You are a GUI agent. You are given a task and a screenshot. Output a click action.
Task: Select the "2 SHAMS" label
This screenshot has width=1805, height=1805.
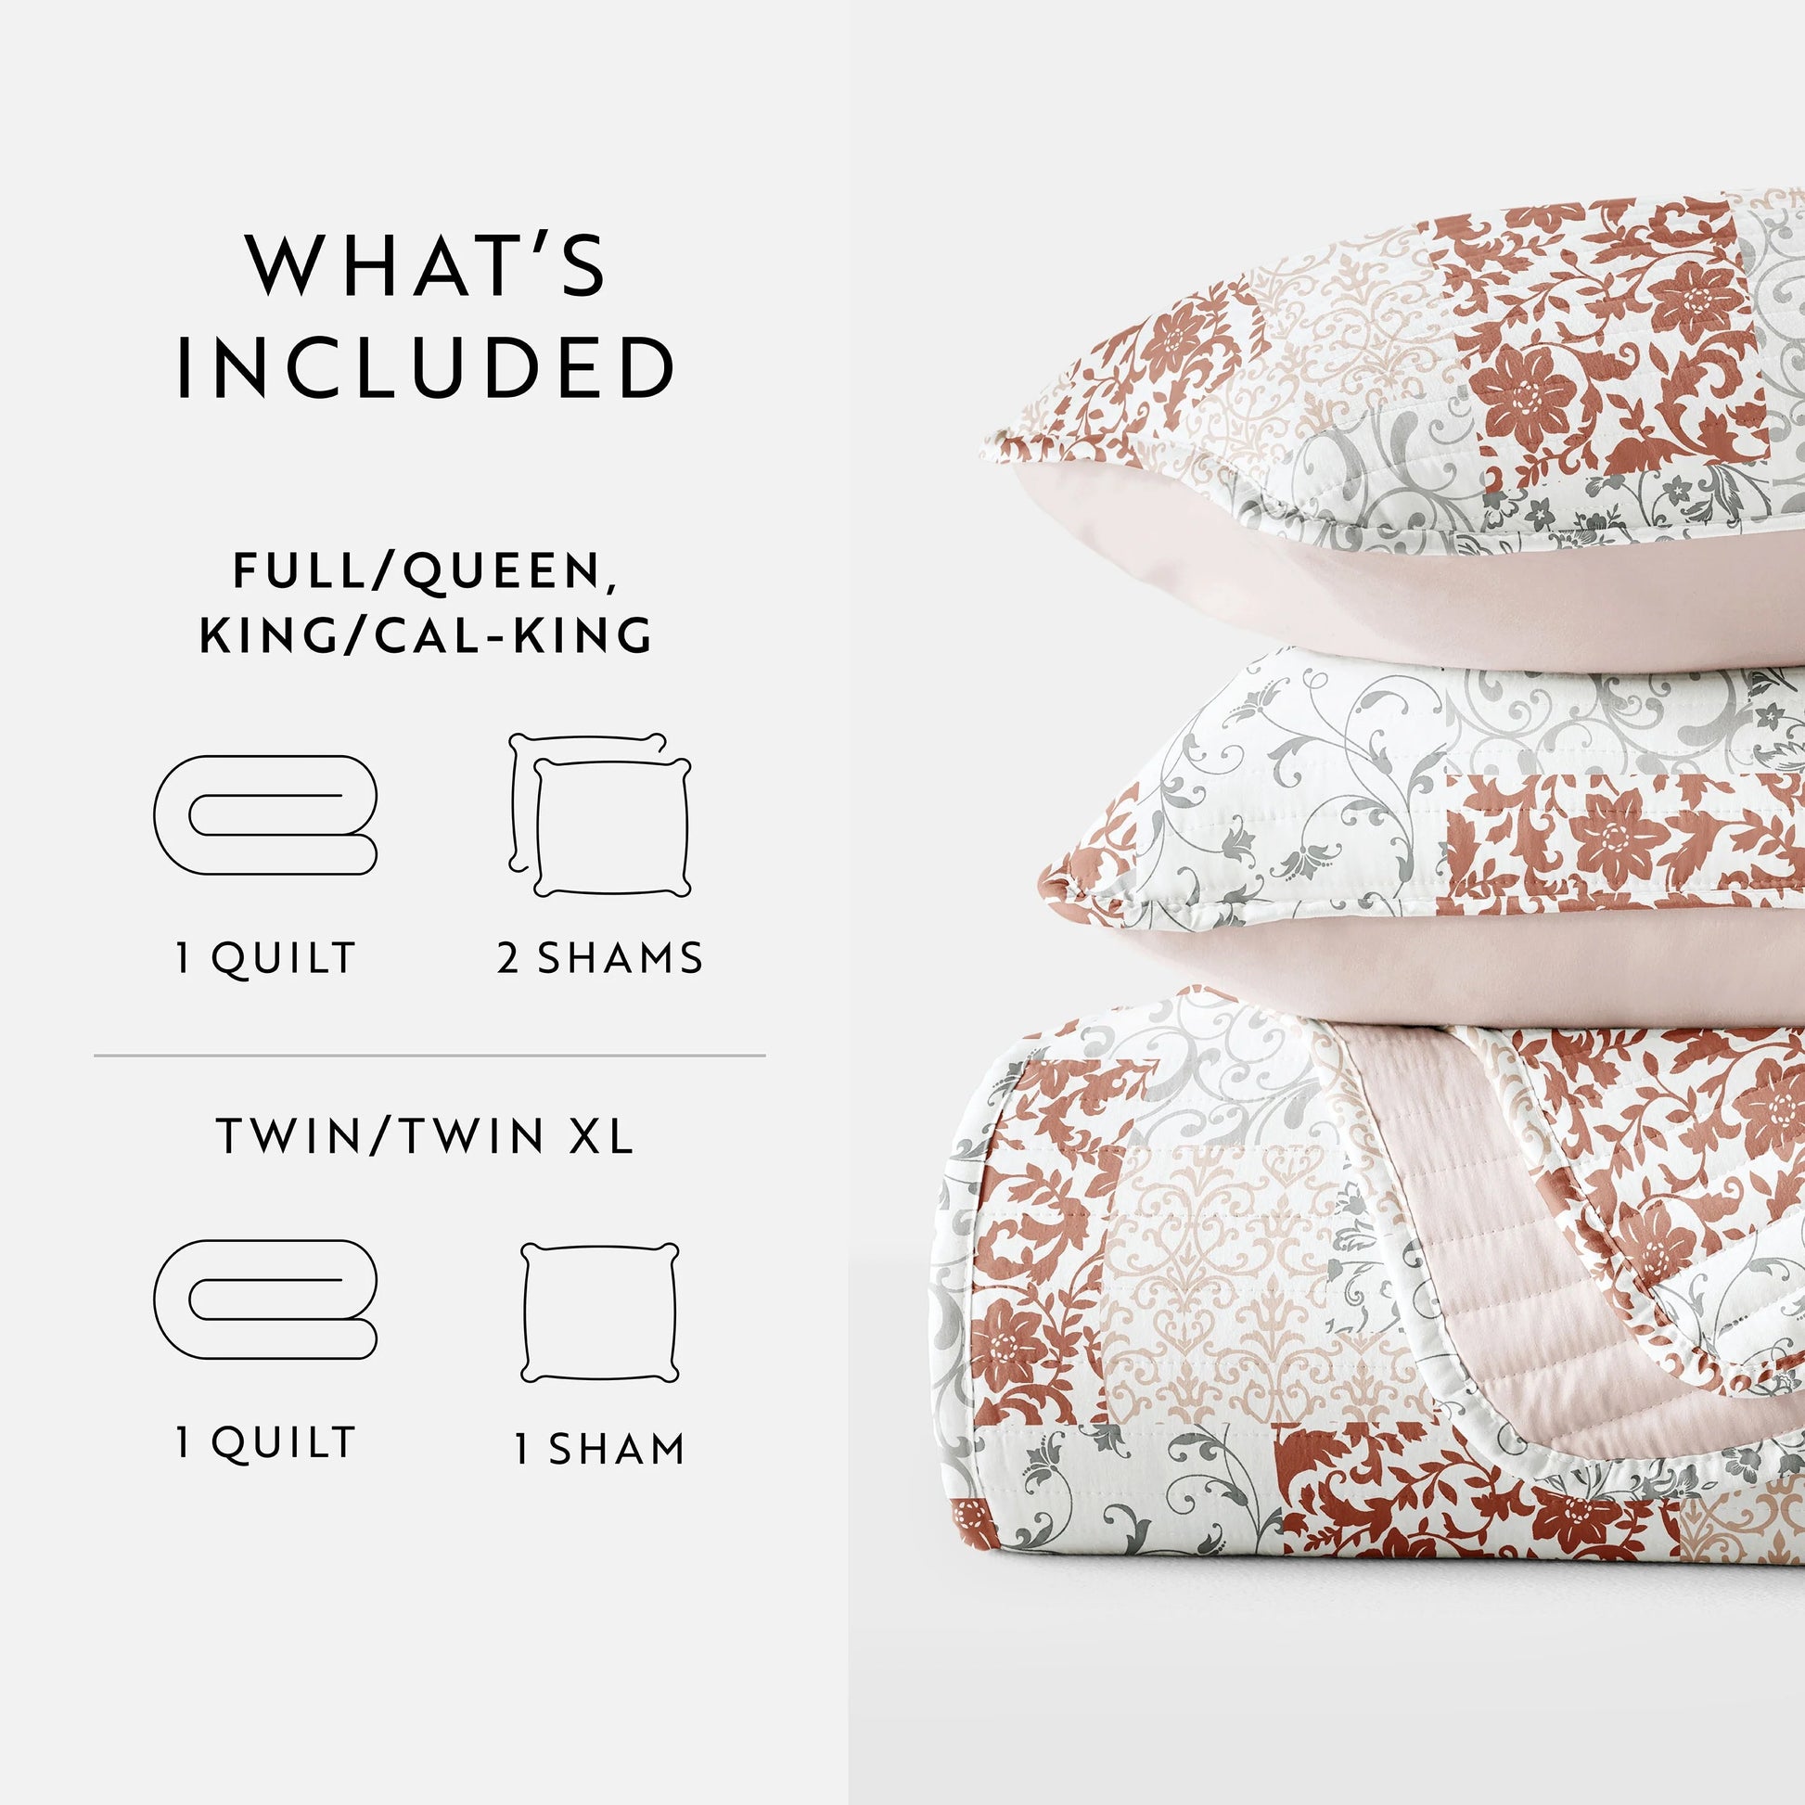click(600, 958)
